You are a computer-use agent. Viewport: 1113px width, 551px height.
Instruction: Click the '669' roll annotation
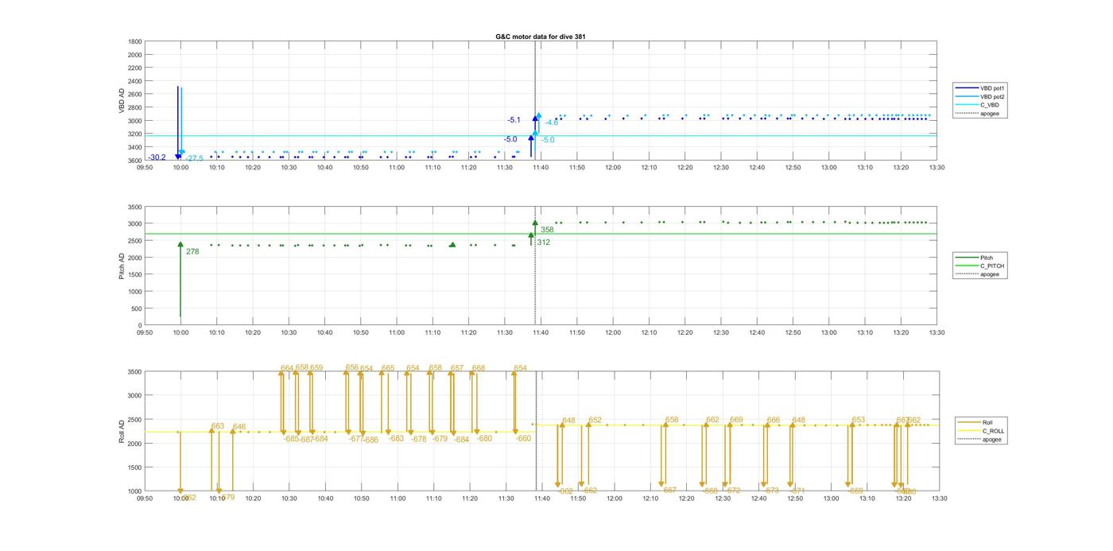click(x=736, y=420)
